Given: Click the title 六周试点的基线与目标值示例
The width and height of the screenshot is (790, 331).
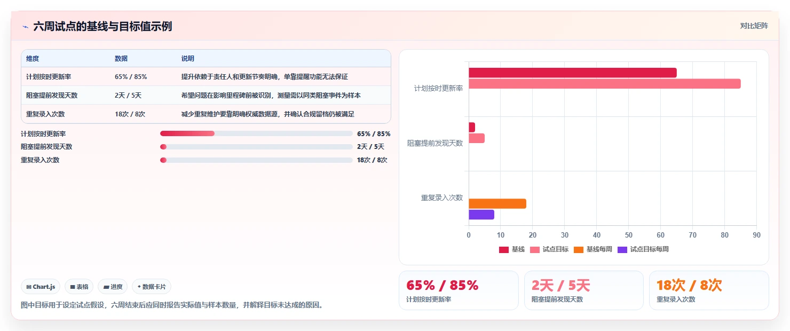Looking at the screenshot, I should pos(102,27).
